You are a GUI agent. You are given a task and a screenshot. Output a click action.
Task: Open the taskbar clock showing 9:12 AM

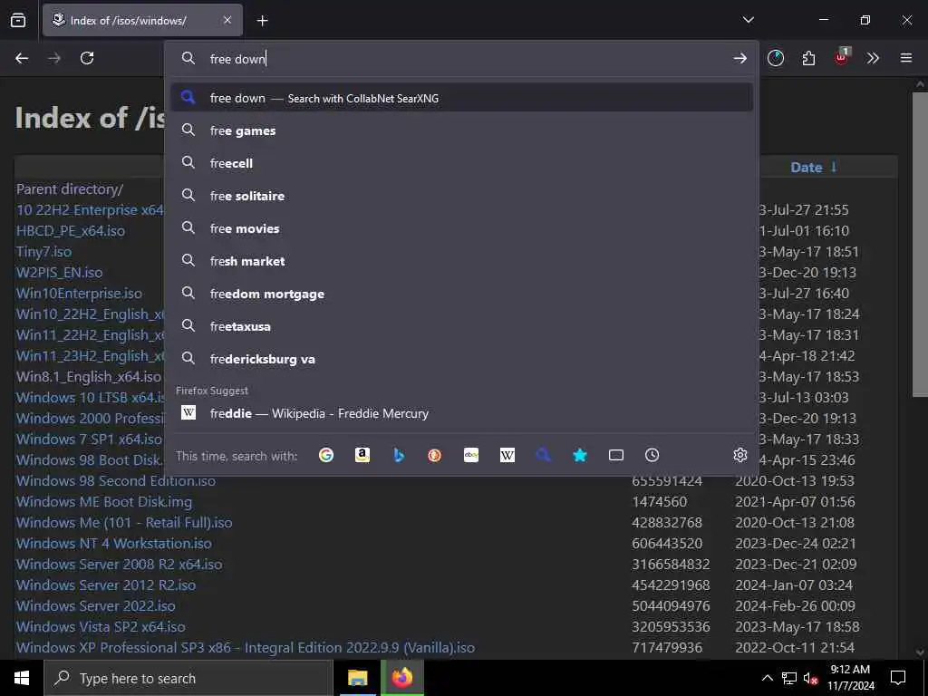850,678
